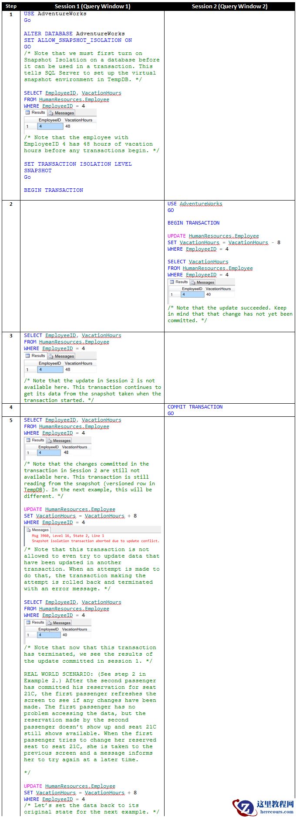Open the herecours.com link

[276, 811]
